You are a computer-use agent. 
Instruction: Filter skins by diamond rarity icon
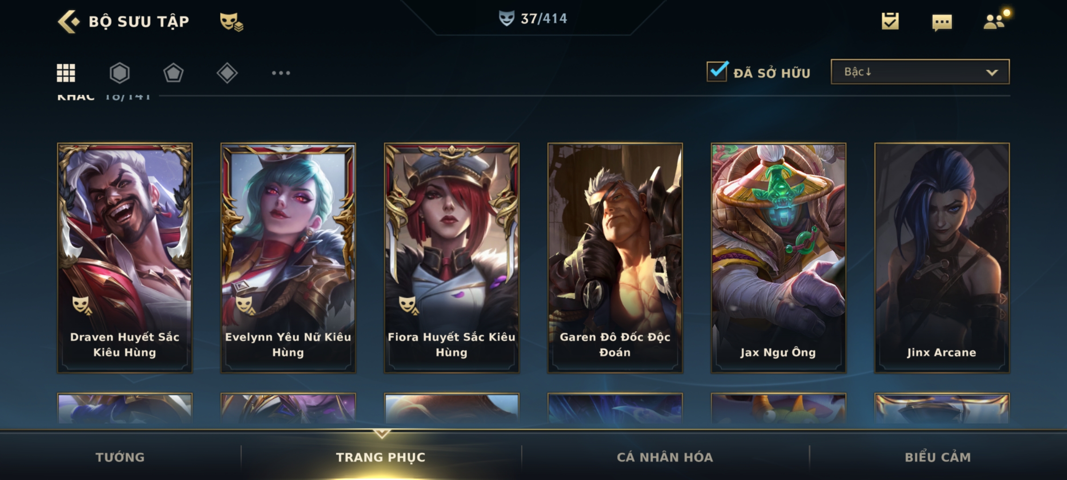227,73
